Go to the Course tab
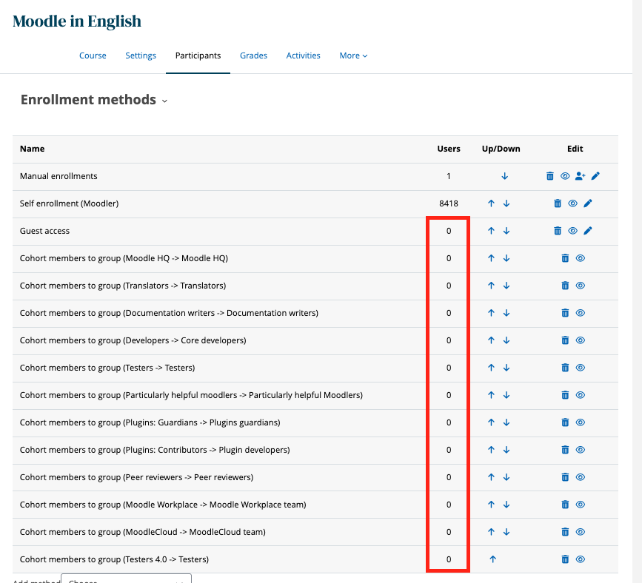 click(93, 55)
